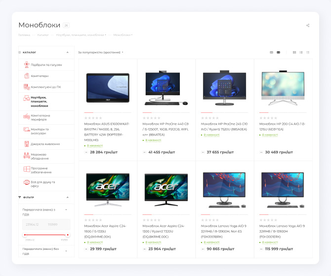The width and height of the screenshot is (331, 276).
Task: Open Комп'ютерна периферія keyboard icon
Action: (27, 116)
